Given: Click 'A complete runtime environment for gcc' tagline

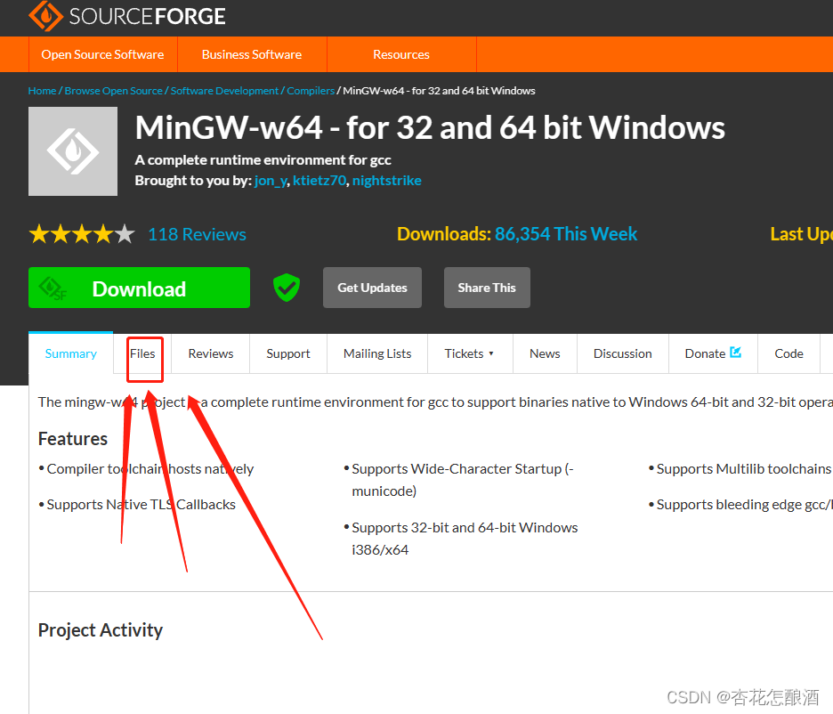Looking at the screenshot, I should pos(263,160).
